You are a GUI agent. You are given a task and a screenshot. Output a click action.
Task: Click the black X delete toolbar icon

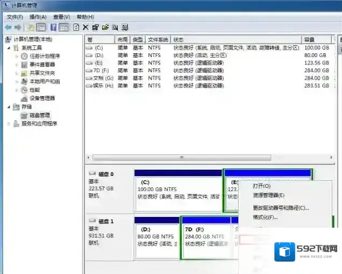(85, 27)
